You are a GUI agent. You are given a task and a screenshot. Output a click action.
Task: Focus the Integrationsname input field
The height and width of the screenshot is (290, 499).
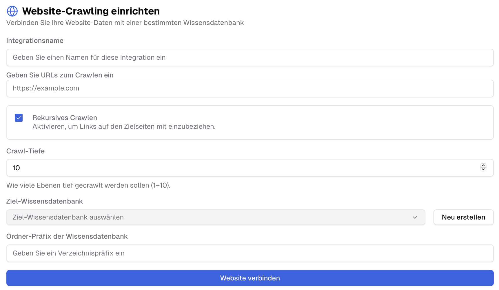250,57
